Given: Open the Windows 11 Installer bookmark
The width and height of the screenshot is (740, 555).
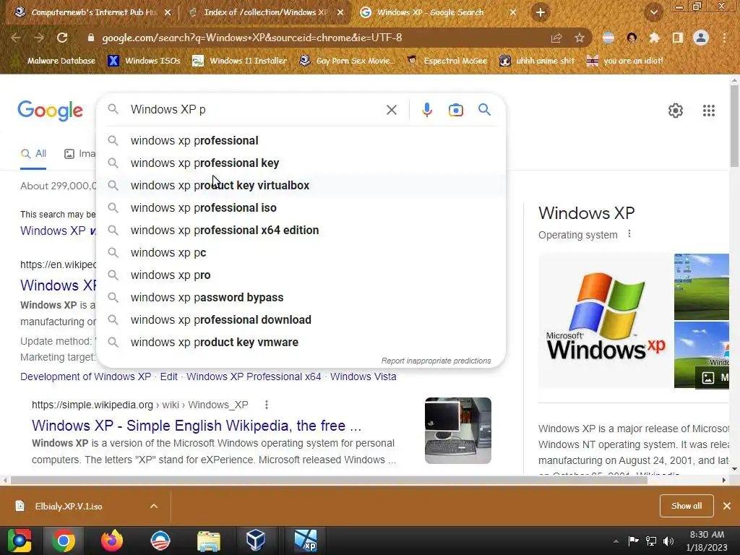Looking at the screenshot, I should coord(240,61).
